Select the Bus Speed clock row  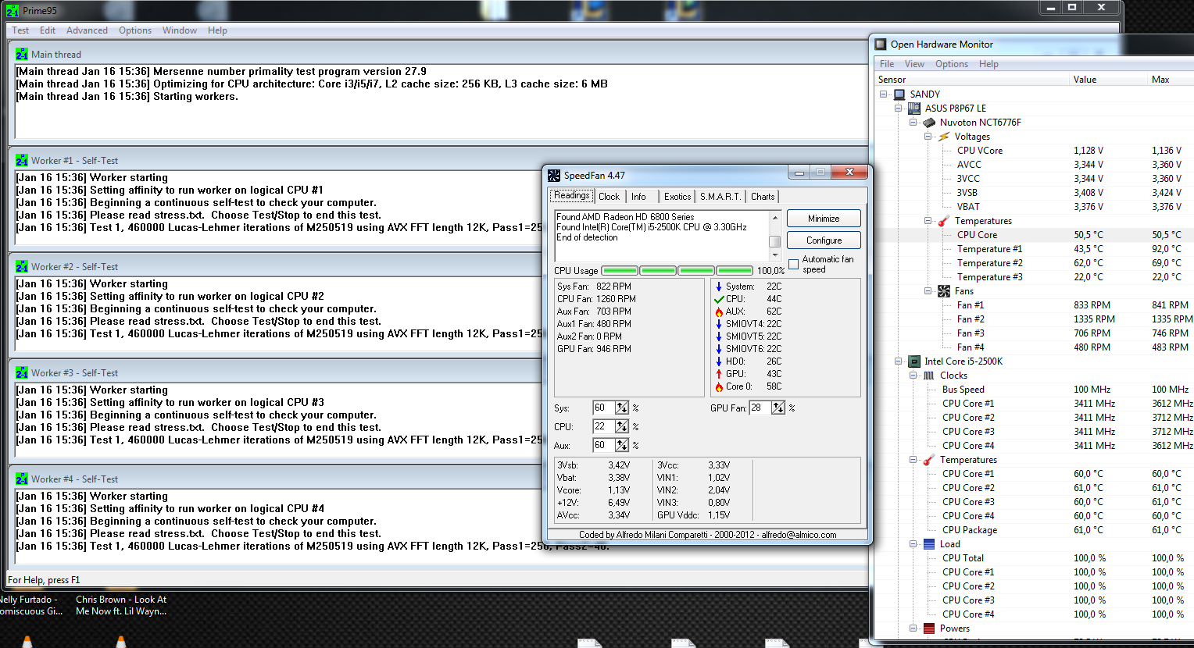1034,389
